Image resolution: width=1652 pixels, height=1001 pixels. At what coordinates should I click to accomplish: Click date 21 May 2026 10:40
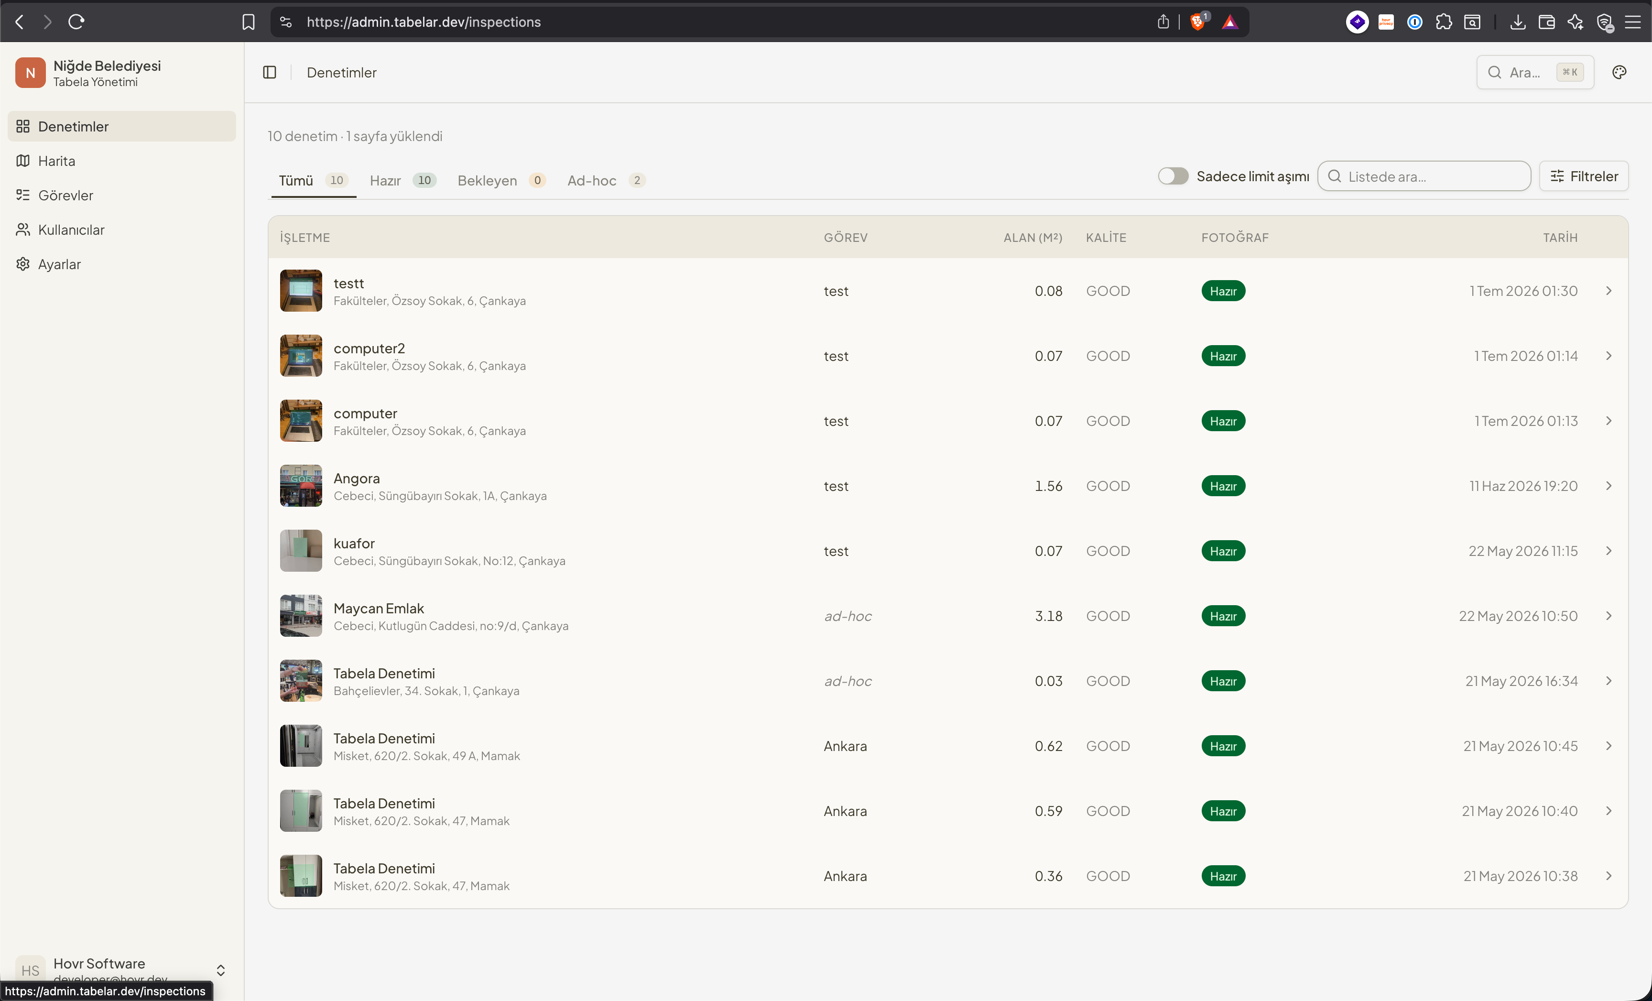(x=1519, y=811)
